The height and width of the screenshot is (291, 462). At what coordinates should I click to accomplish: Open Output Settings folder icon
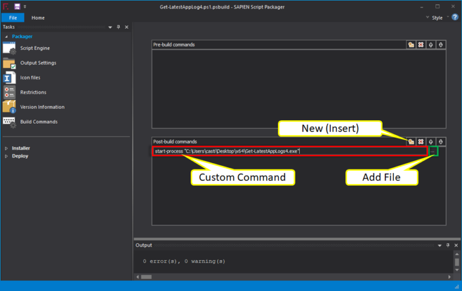click(9, 63)
